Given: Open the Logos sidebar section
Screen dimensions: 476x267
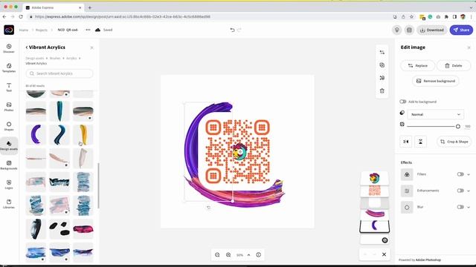Looking at the screenshot, I should tap(9, 185).
